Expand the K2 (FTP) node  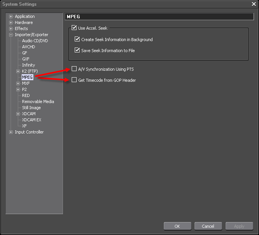[18, 71]
